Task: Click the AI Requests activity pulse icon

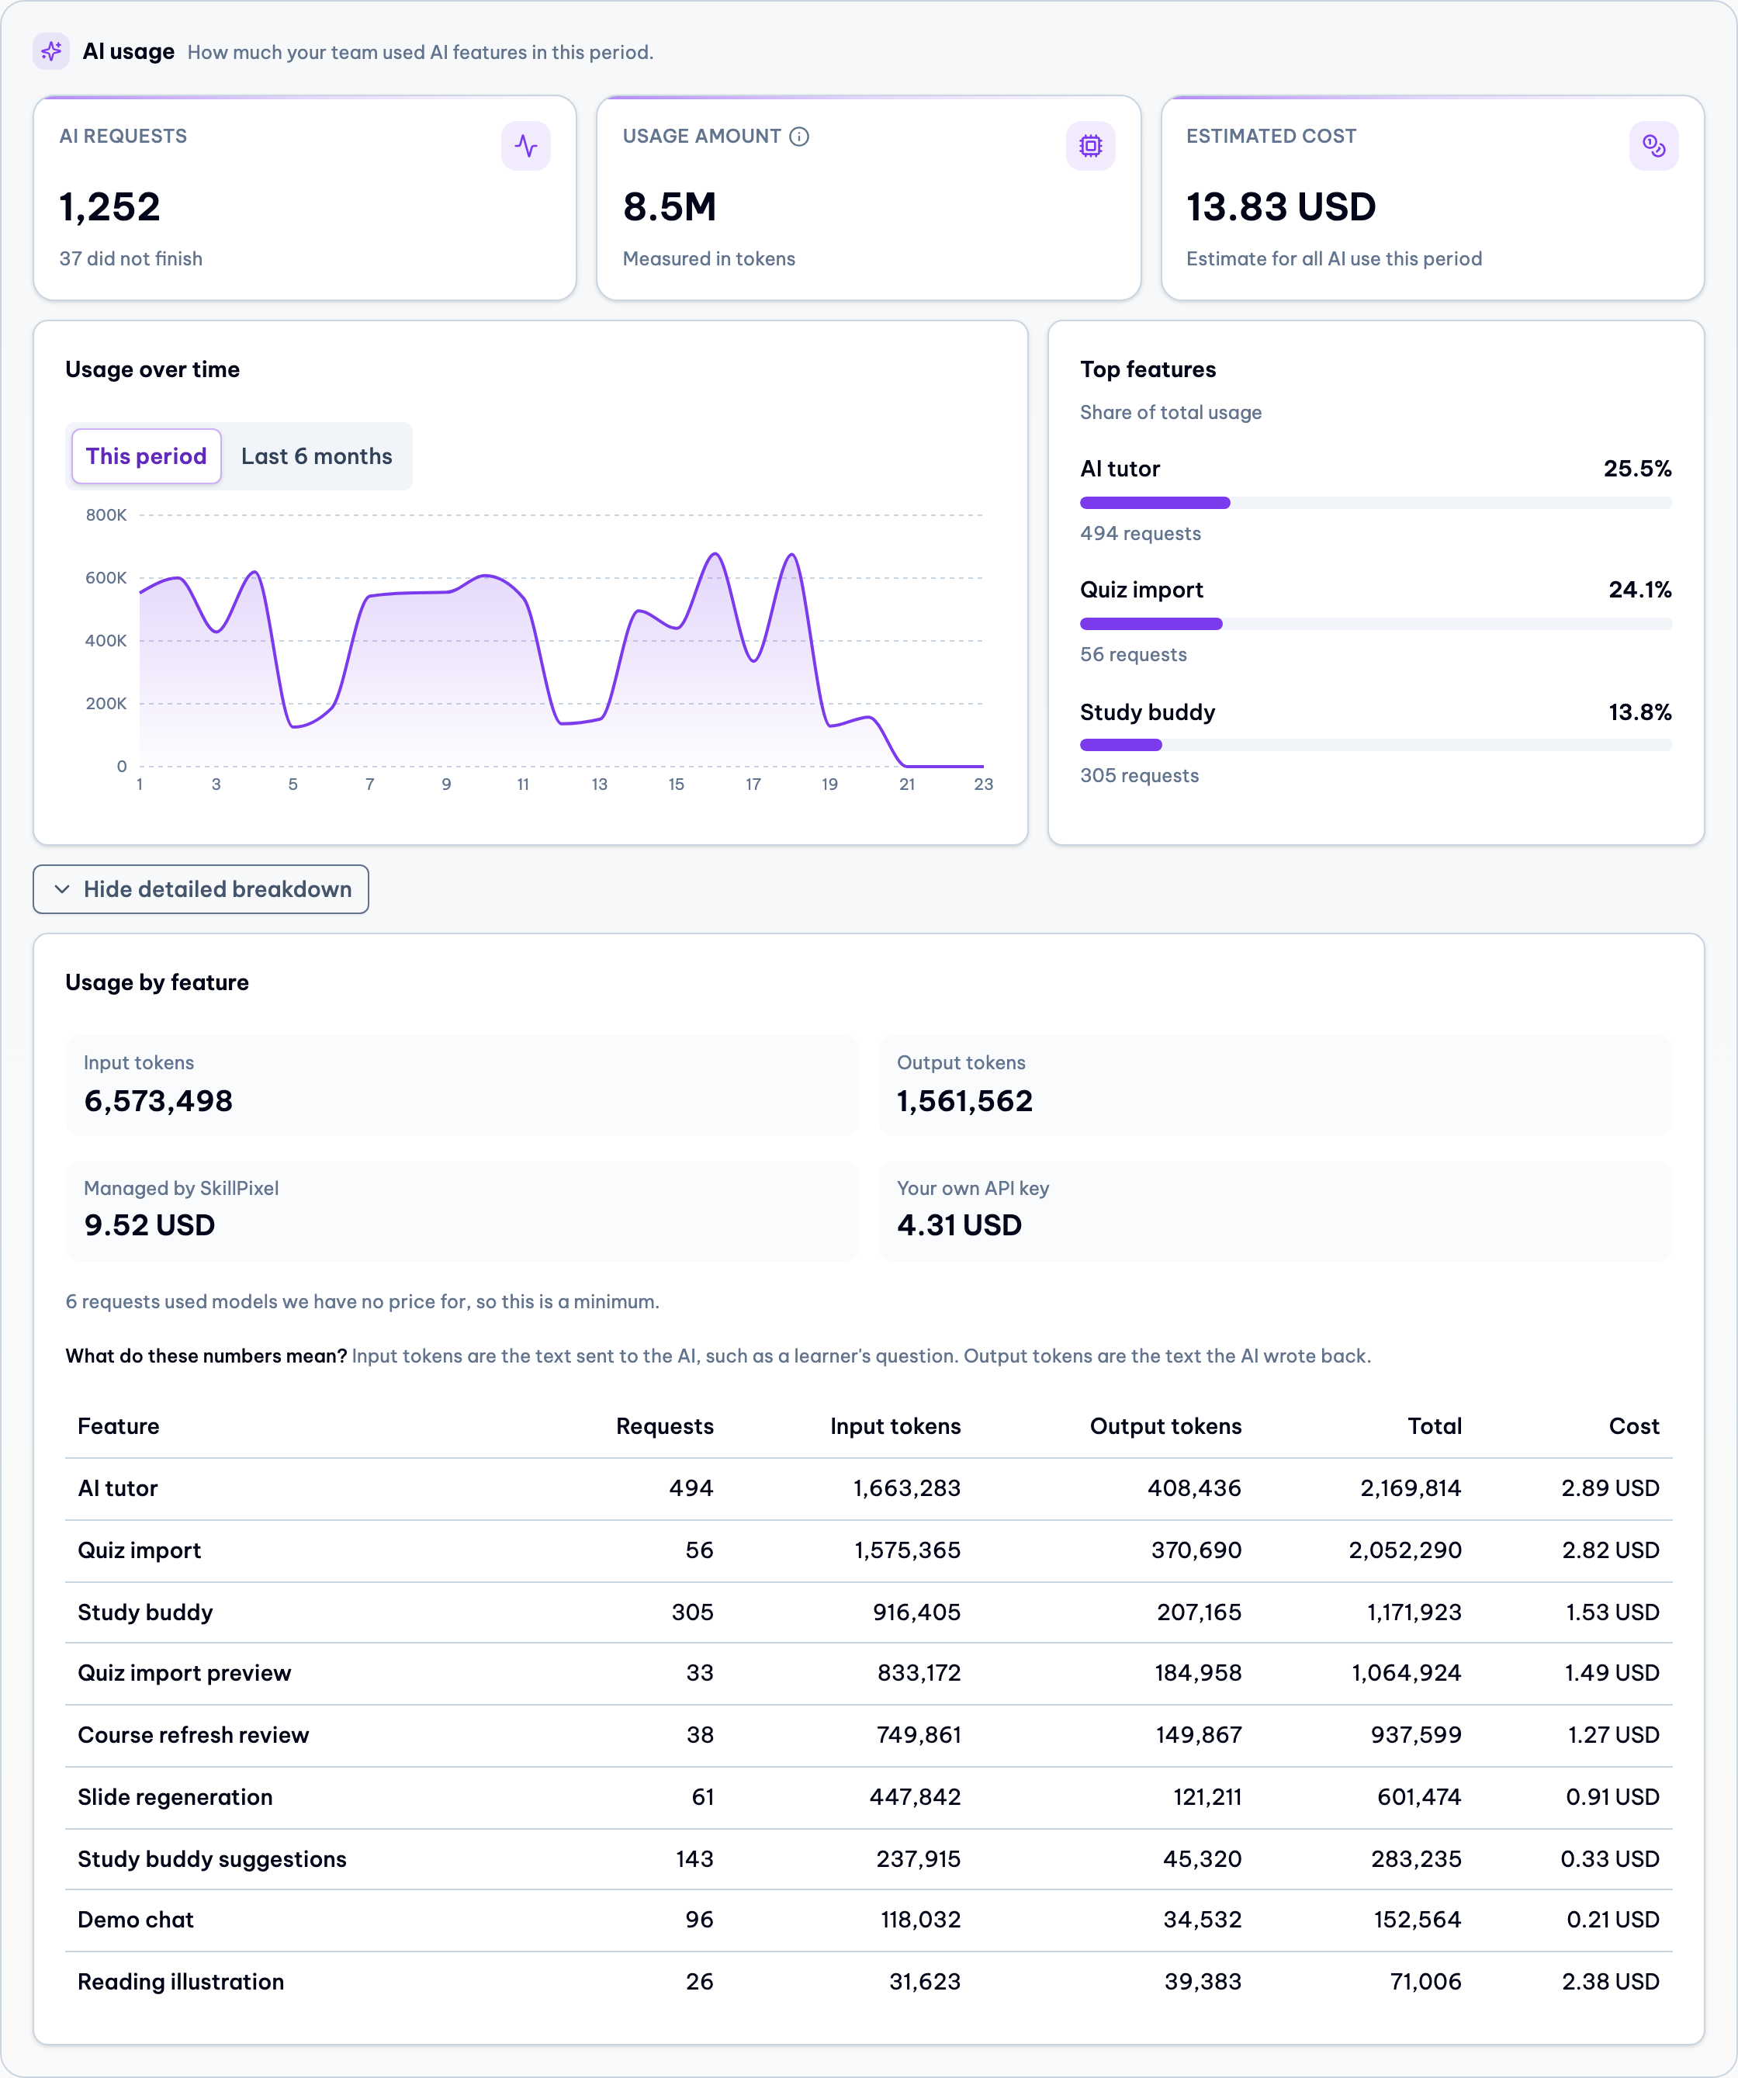Action: [526, 147]
